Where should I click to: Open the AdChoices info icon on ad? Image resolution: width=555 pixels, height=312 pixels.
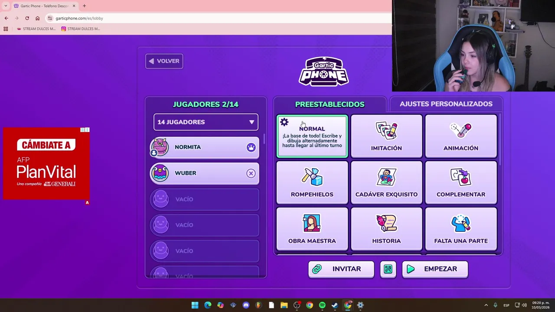coord(82,130)
